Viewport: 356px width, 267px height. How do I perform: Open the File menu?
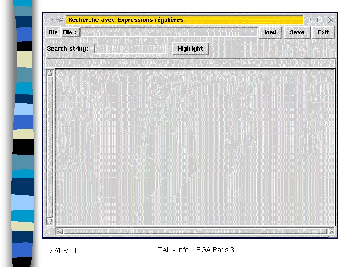pyautogui.click(x=53, y=32)
